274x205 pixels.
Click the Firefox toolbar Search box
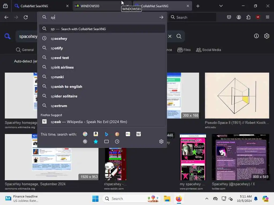tap(192, 17)
